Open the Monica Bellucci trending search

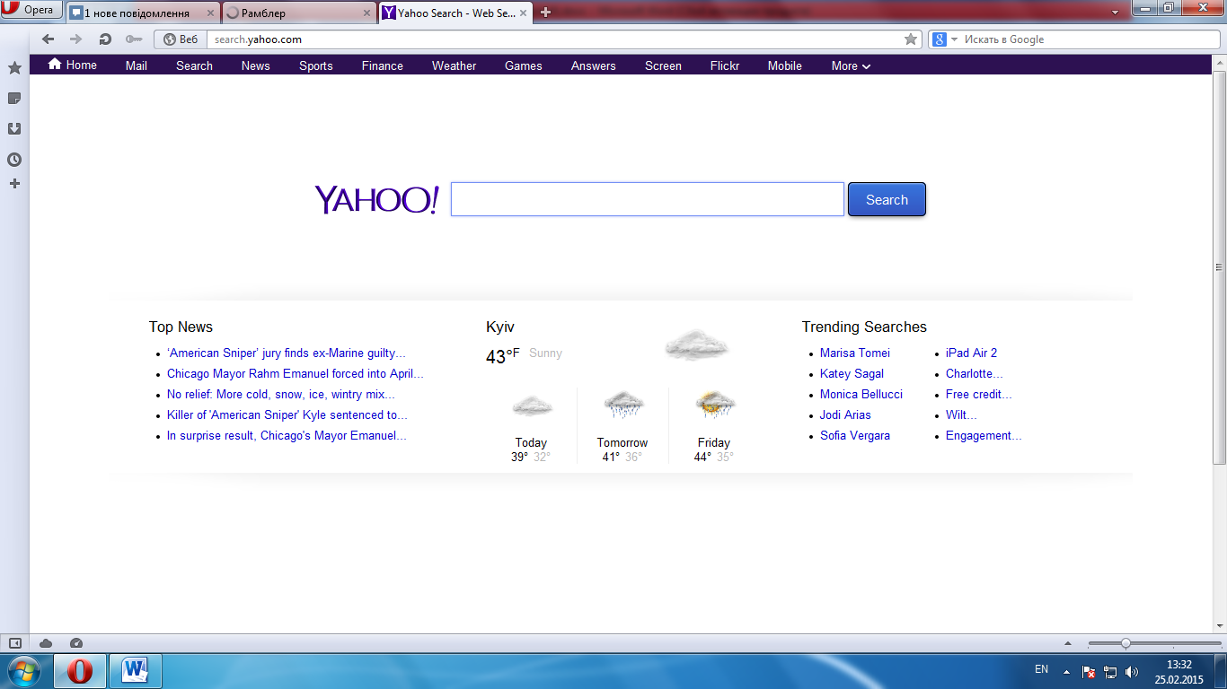861,394
